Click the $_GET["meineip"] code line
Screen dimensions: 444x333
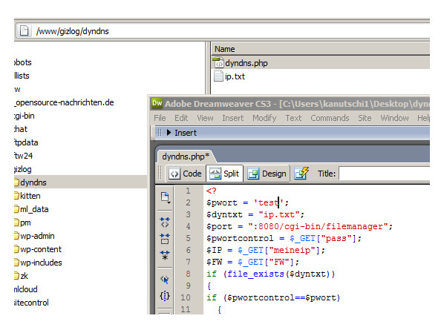click(266, 250)
